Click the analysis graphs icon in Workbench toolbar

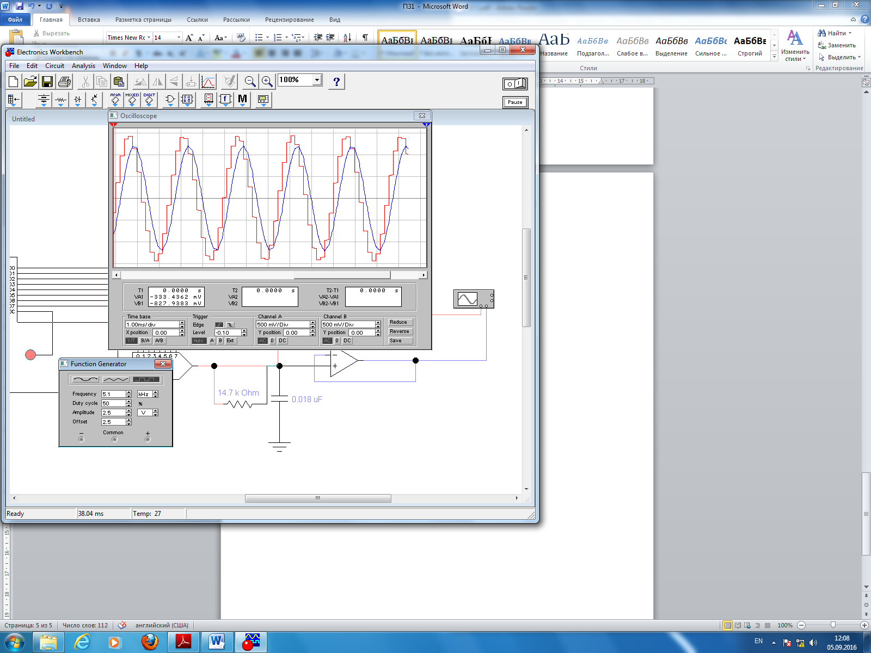point(208,82)
